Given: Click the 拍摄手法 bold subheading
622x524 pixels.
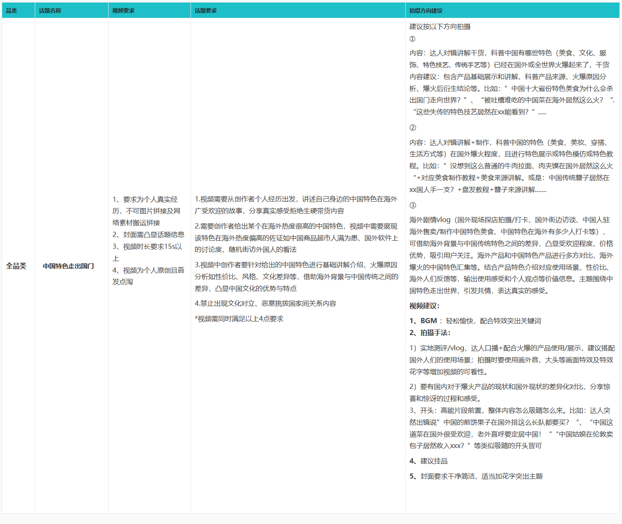Looking at the screenshot, I should 430,332.
